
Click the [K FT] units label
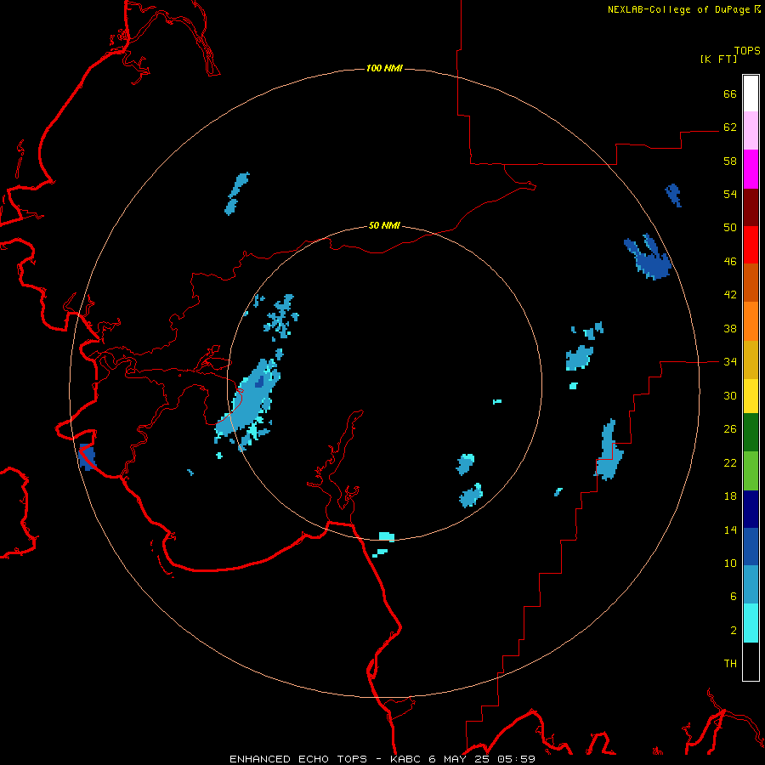coord(718,59)
